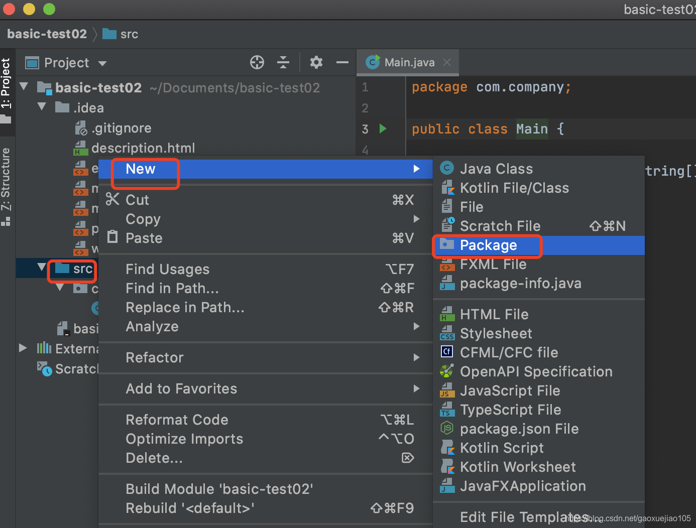The image size is (696, 528).
Task: Create a new HTML File
Action: [539, 314]
